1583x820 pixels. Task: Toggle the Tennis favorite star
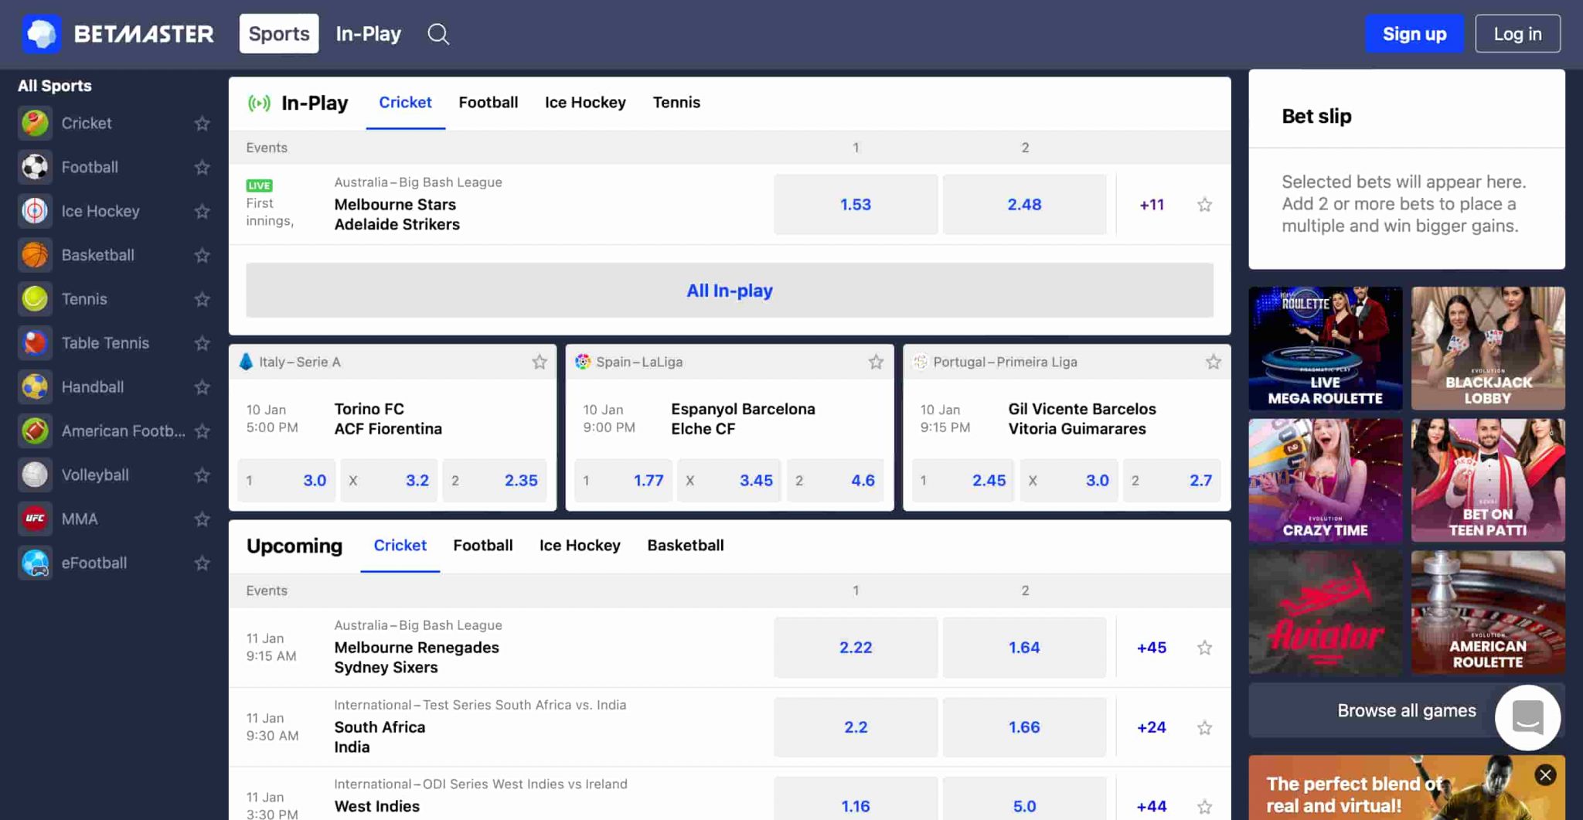(203, 300)
